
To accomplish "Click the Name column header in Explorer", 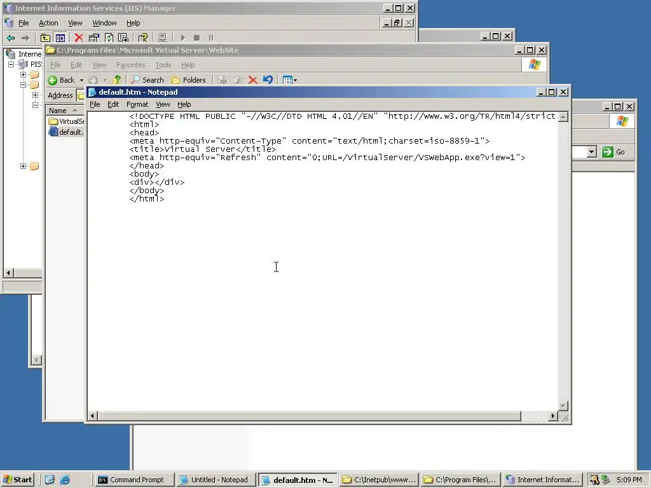I will click(x=65, y=111).
